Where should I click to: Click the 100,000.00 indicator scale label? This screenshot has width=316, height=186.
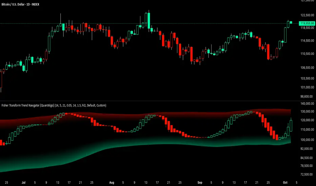click(307, 140)
